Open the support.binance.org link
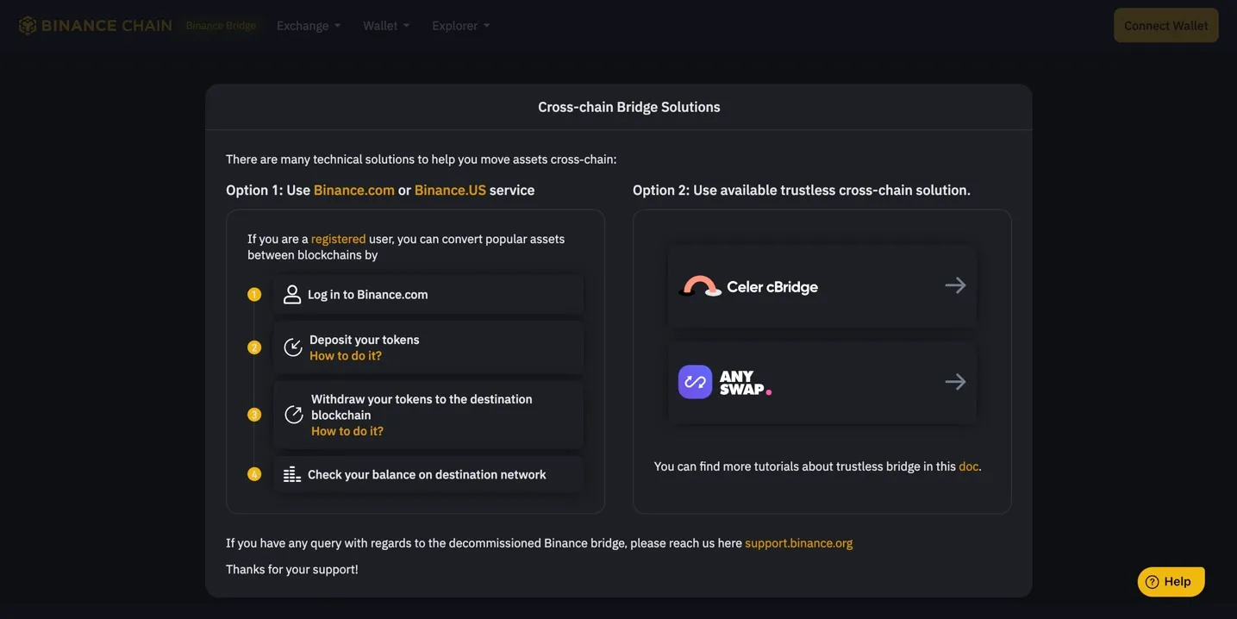Viewport: 1237px width, 619px height. pyautogui.click(x=799, y=543)
